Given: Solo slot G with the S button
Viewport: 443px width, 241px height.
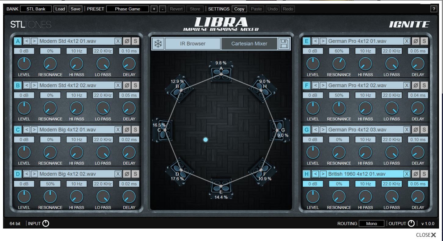Looking at the screenshot, I should (424, 130).
